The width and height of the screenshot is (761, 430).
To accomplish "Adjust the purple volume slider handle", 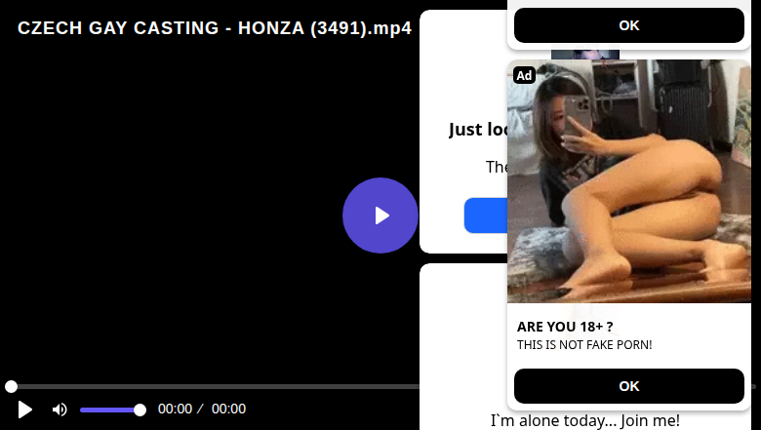I will 140,410.
